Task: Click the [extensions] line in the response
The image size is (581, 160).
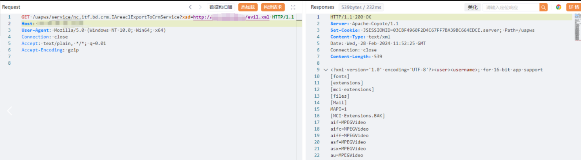Action: point(346,83)
